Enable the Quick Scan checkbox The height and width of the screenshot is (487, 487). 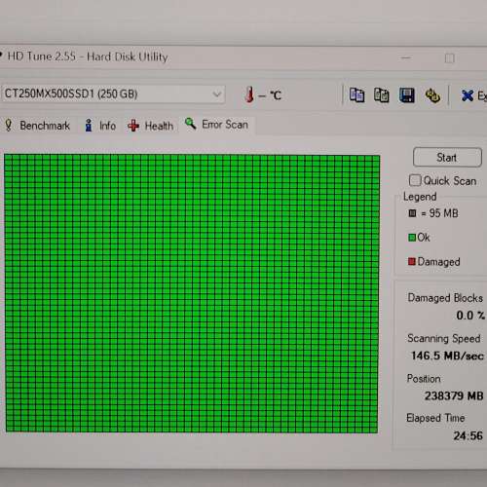415,180
